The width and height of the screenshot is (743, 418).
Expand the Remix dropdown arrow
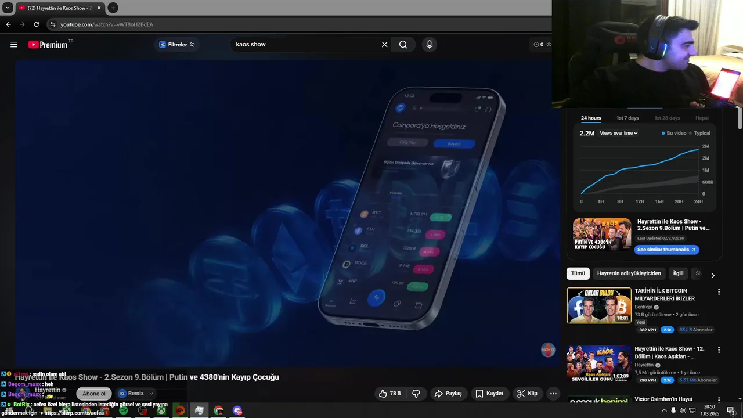pos(152,394)
